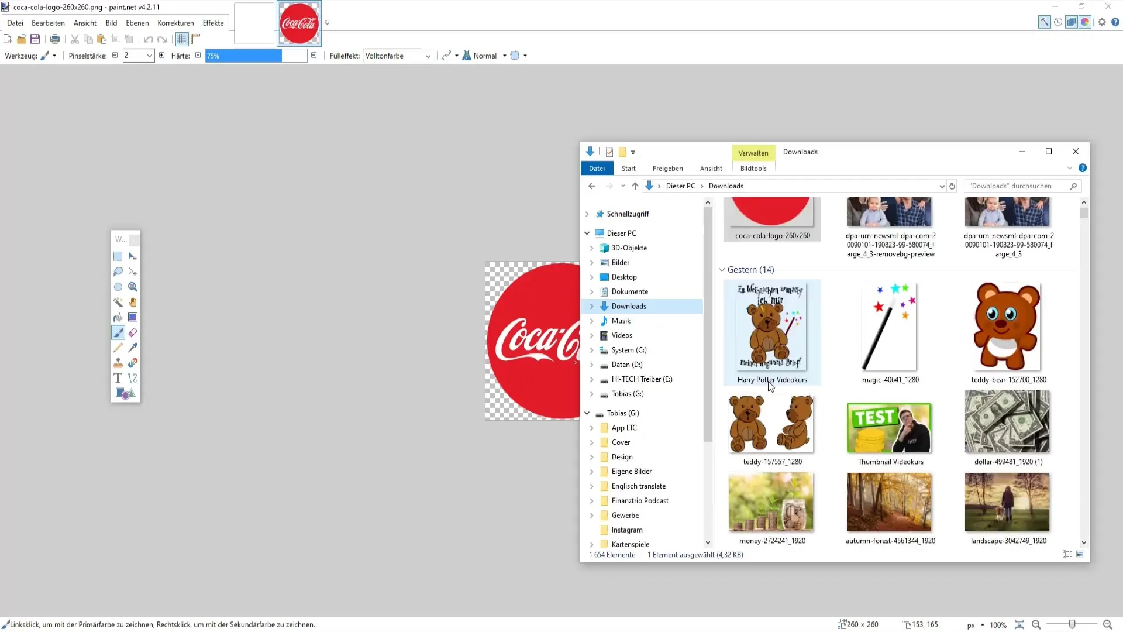Select the Clone Stamp tool
This screenshot has width=1123, height=632.
(118, 363)
